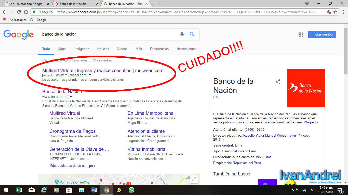Open WhatsApp from the taskbar
This screenshot has width=348, height=195.
coord(131,190)
